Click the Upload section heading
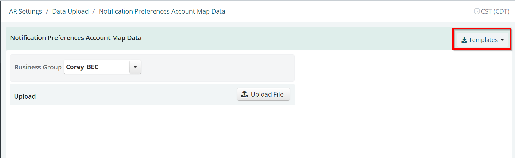Viewport: 515px width, 158px height. 25,96
